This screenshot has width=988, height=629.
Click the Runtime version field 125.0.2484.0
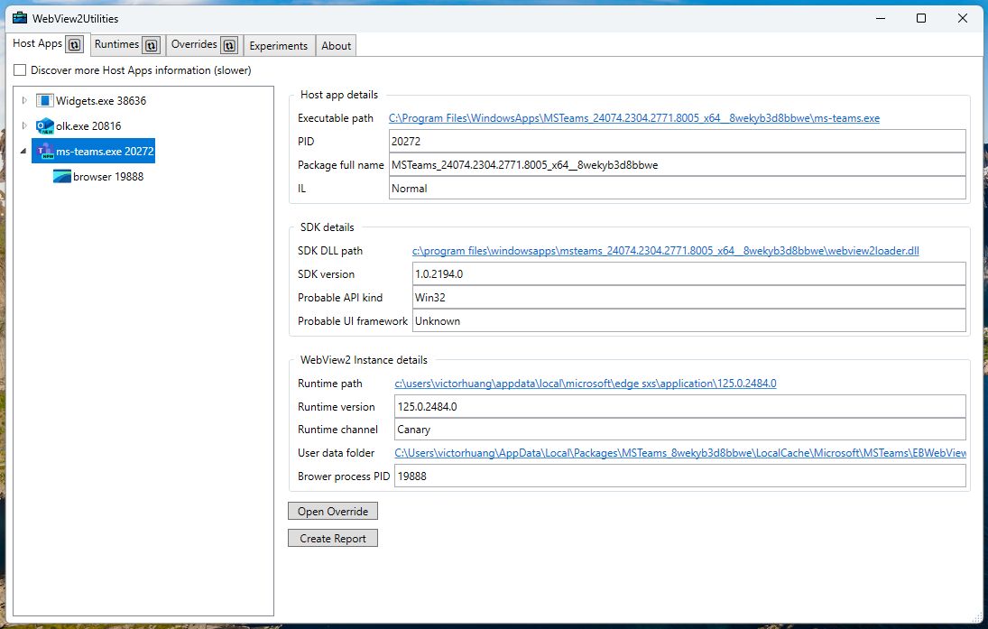pyautogui.click(x=680, y=406)
